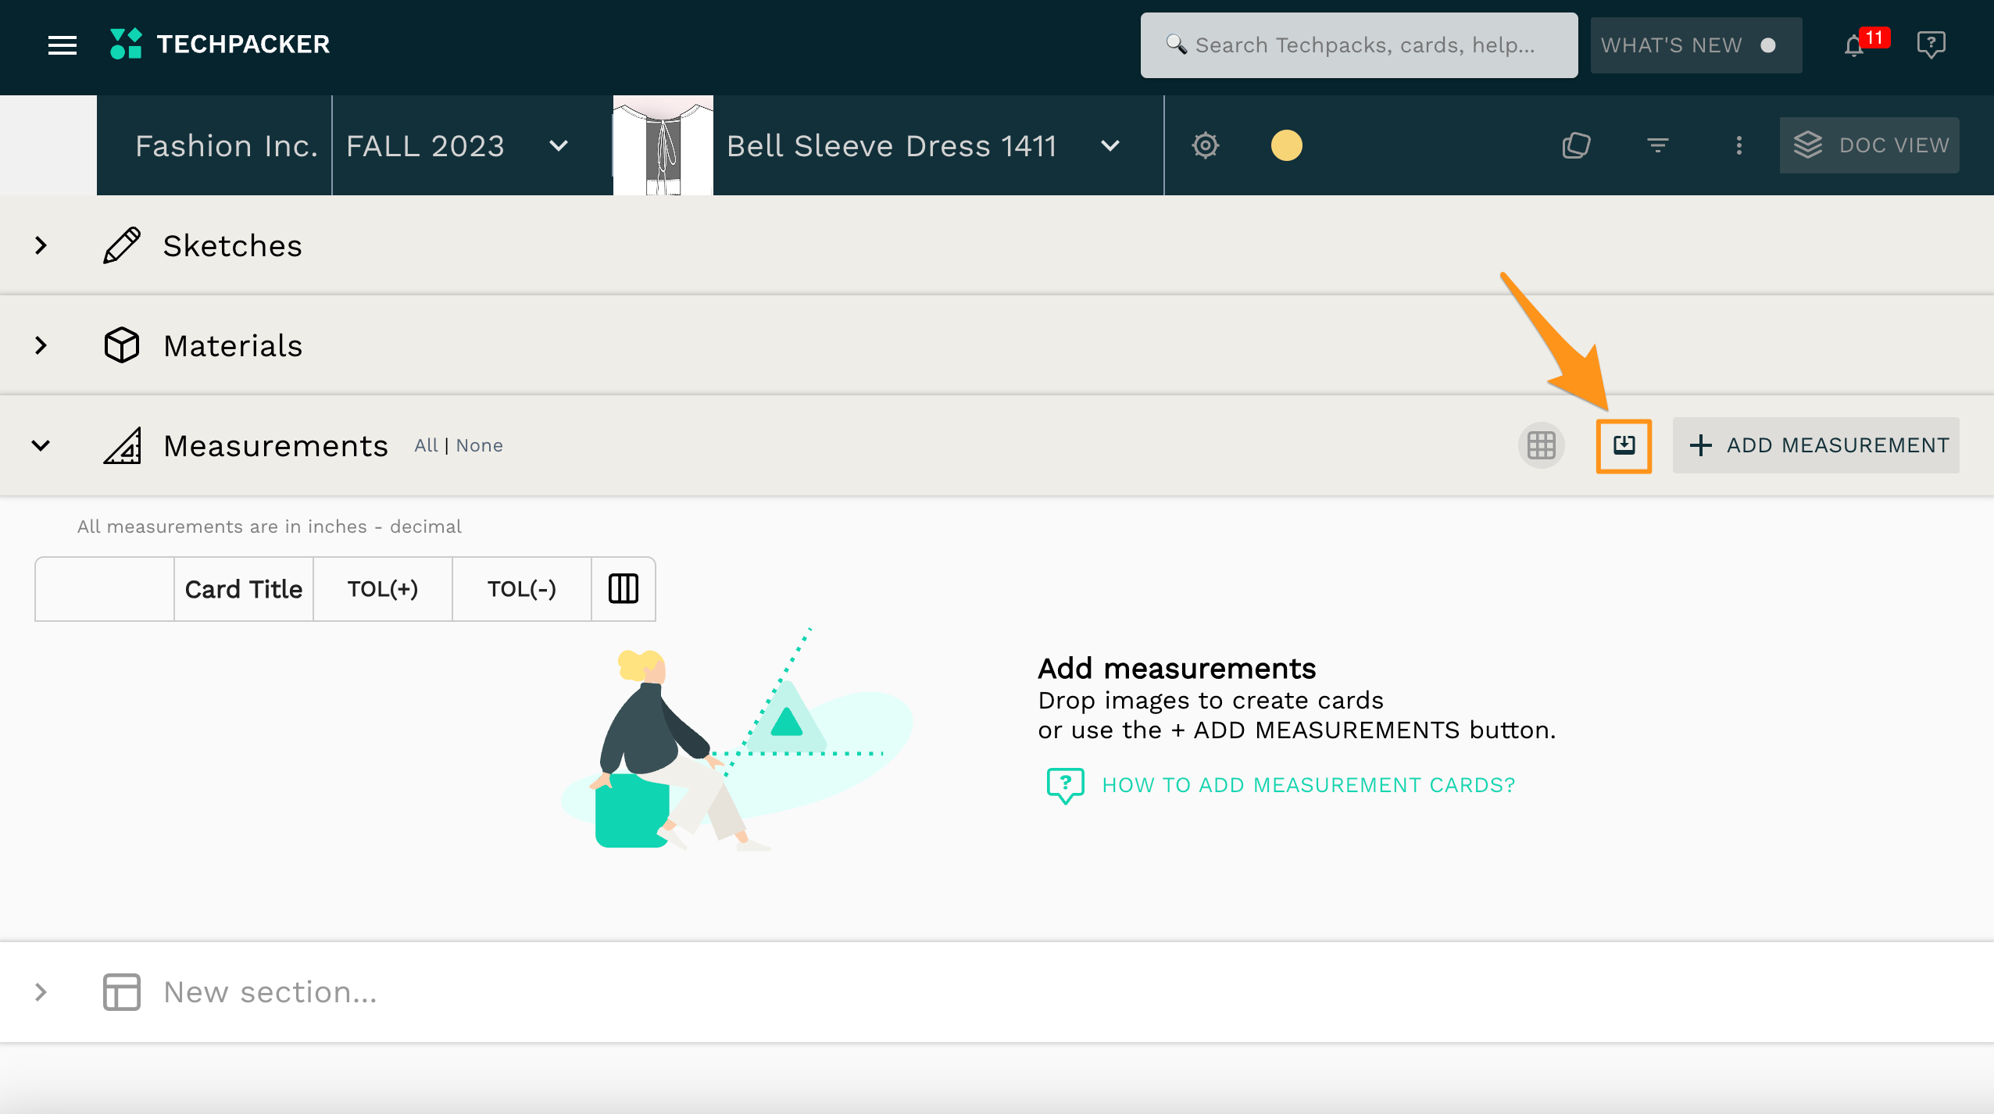Expand the Sketches section
The image size is (1994, 1114).
click(x=41, y=245)
